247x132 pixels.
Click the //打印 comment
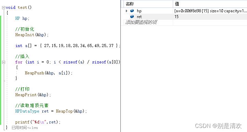click(22, 89)
